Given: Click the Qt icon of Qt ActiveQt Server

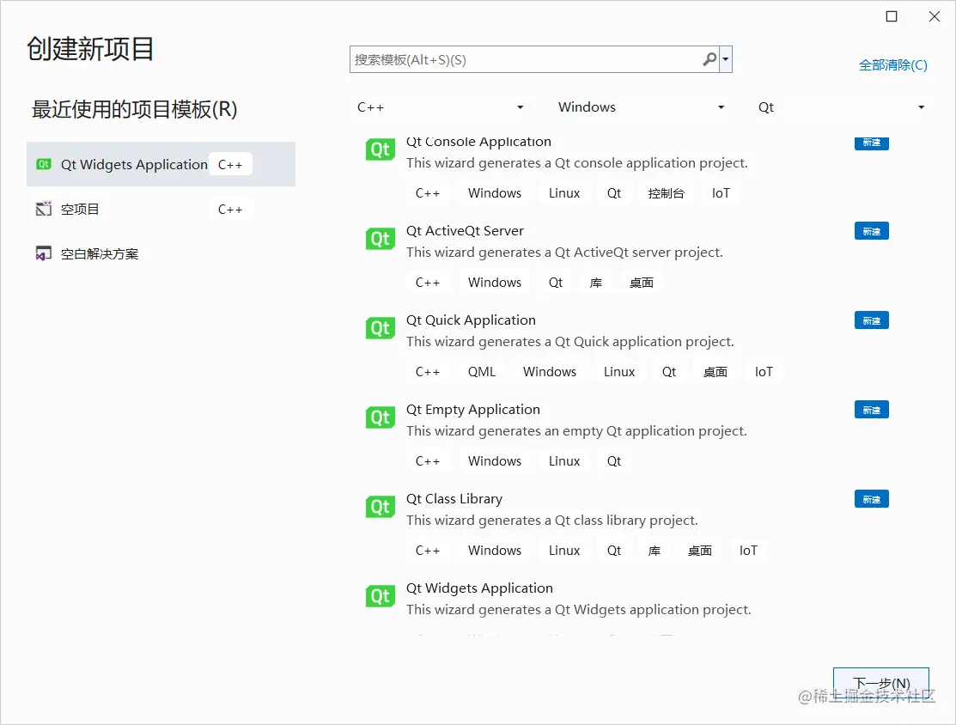Looking at the screenshot, I should tap(380, 239).
